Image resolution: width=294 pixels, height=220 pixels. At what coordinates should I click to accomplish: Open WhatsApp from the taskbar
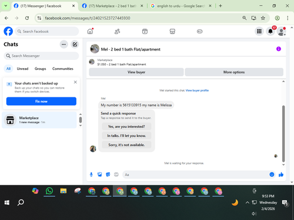(49, 191)
